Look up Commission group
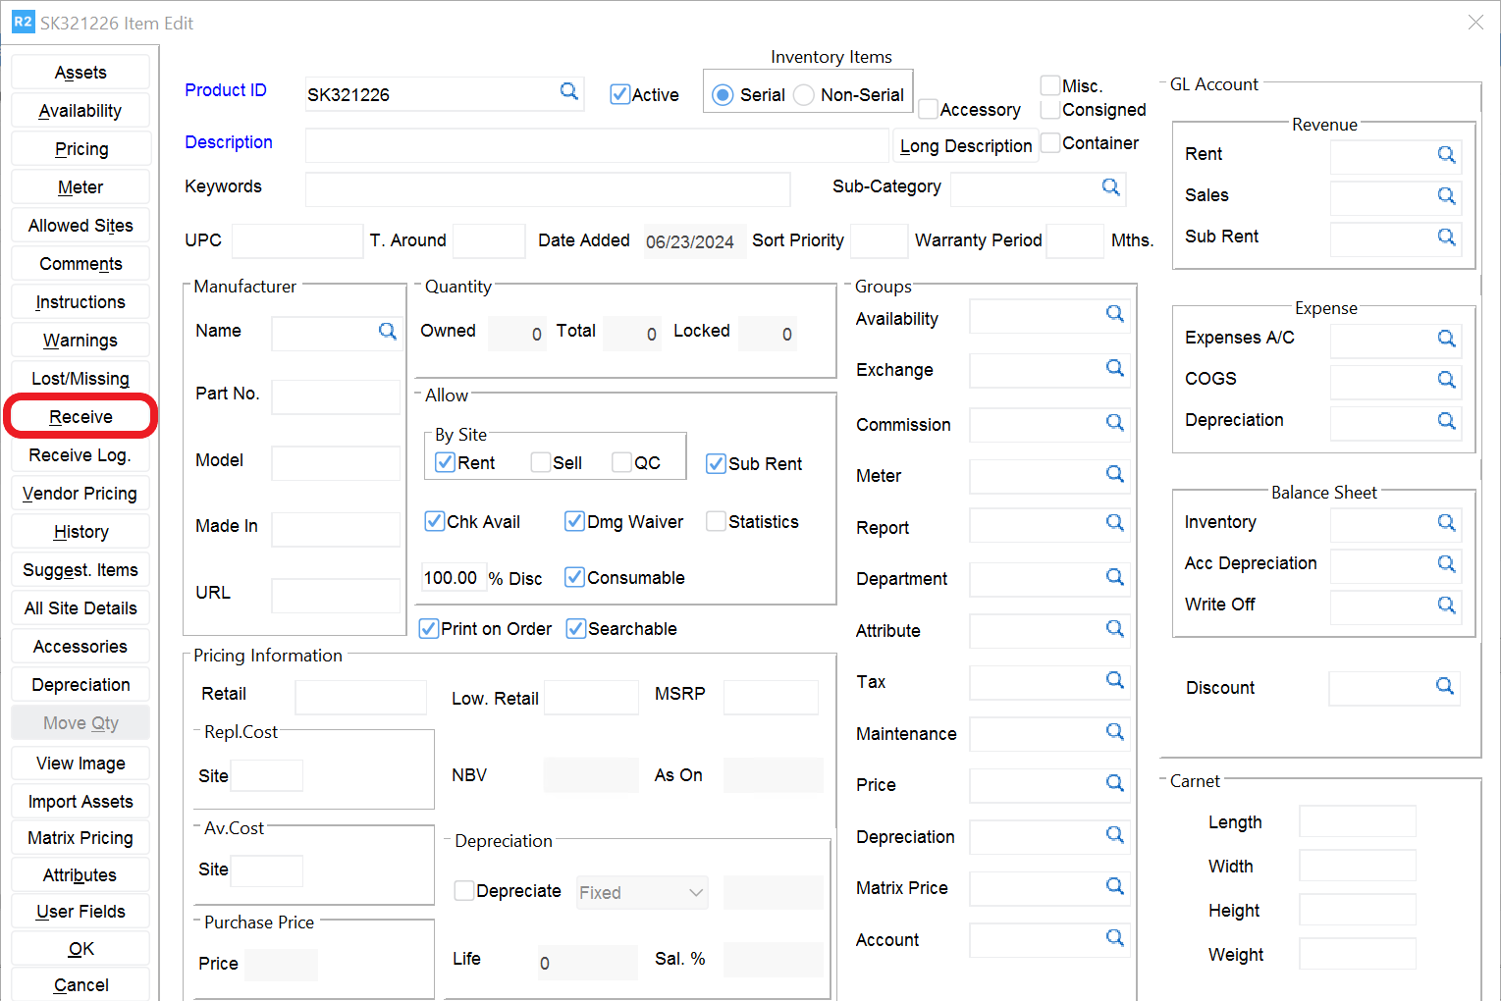 [x=1114, y=422]
